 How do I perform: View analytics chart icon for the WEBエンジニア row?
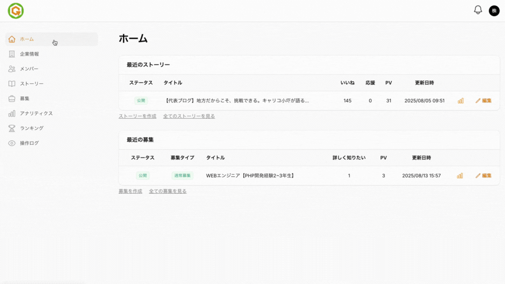coord(460,175)
